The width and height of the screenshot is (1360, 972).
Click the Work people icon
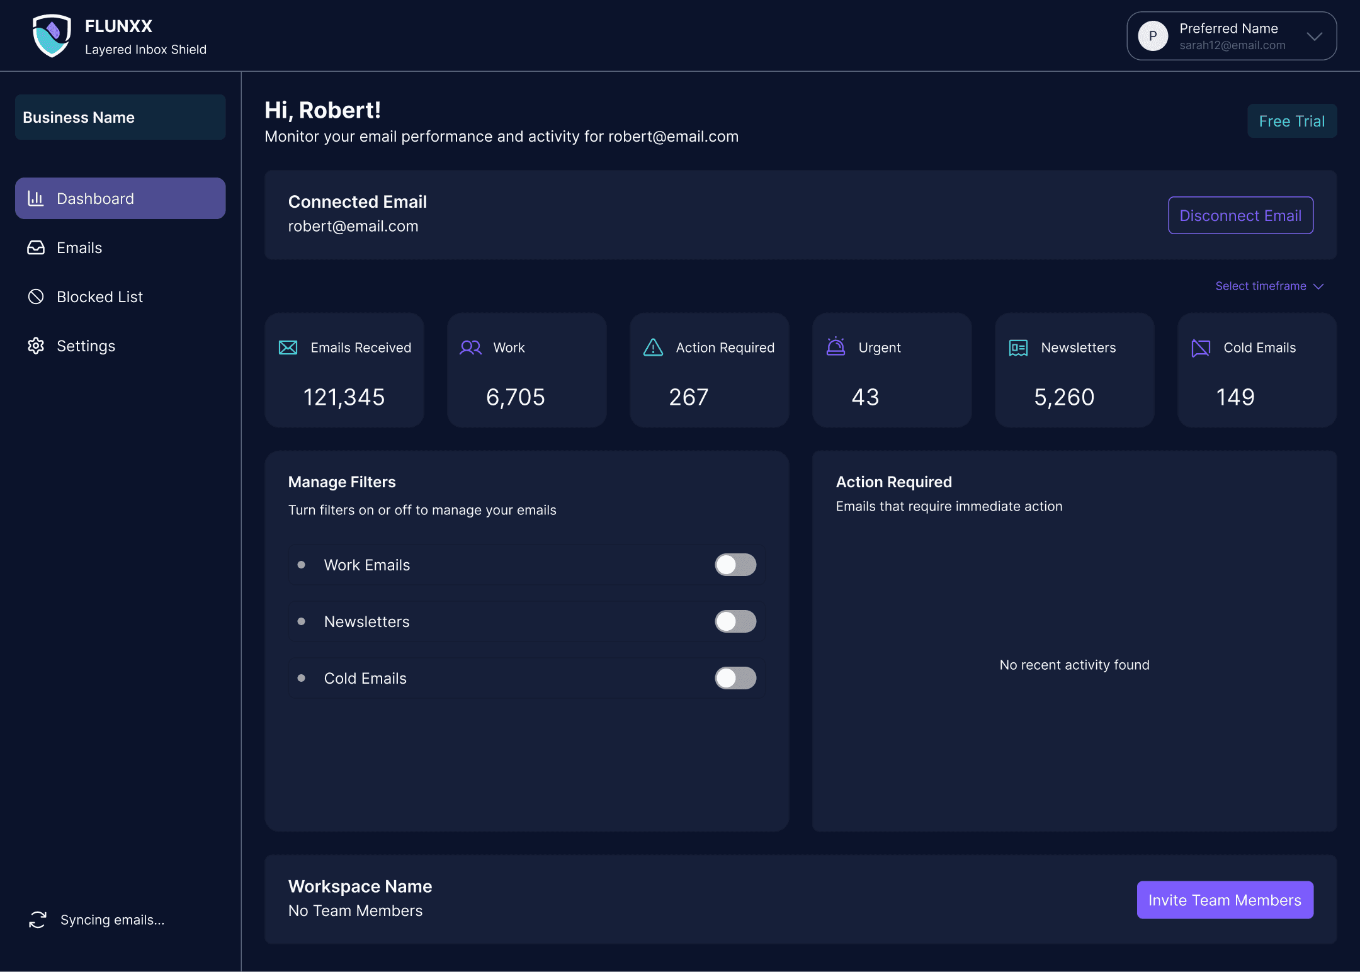tap(470, 348)
